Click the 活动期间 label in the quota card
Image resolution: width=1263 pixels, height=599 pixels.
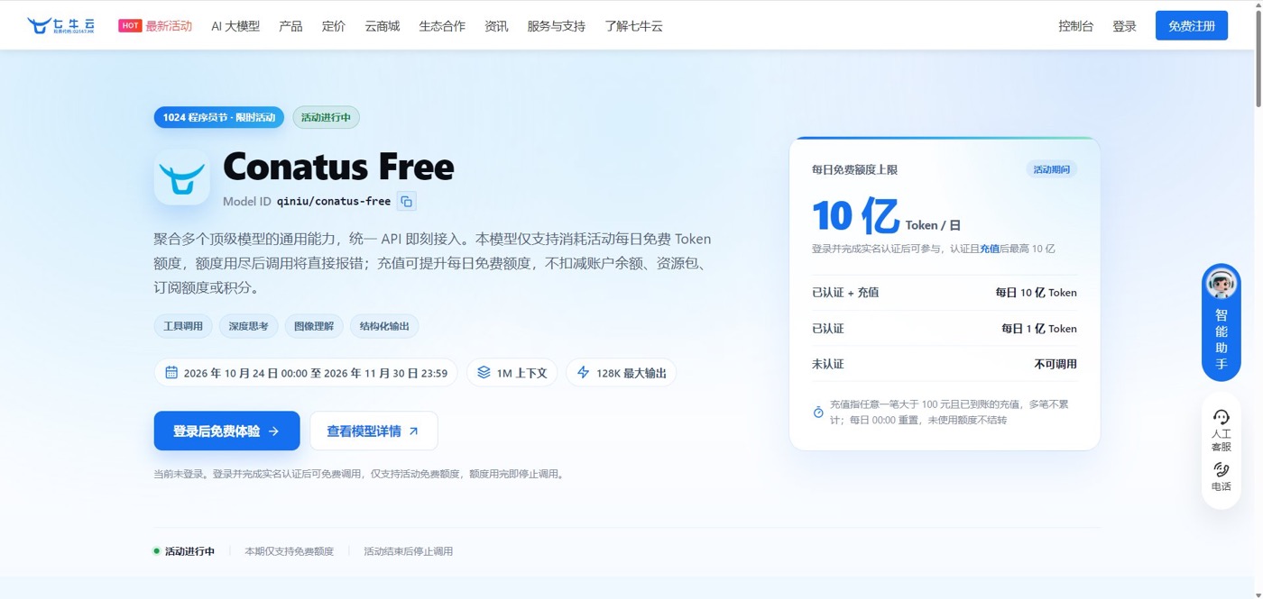coord(1052,169)
